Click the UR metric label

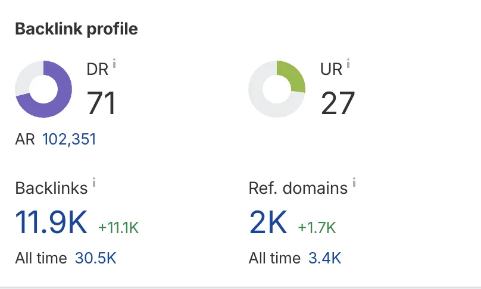tap(332, 70)
